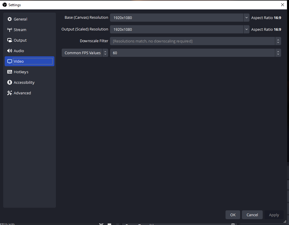Image resolution: width=289 pixels, height=225 pixels.
Task: Select the Video settings icon
Action: (x=10, y=61)
